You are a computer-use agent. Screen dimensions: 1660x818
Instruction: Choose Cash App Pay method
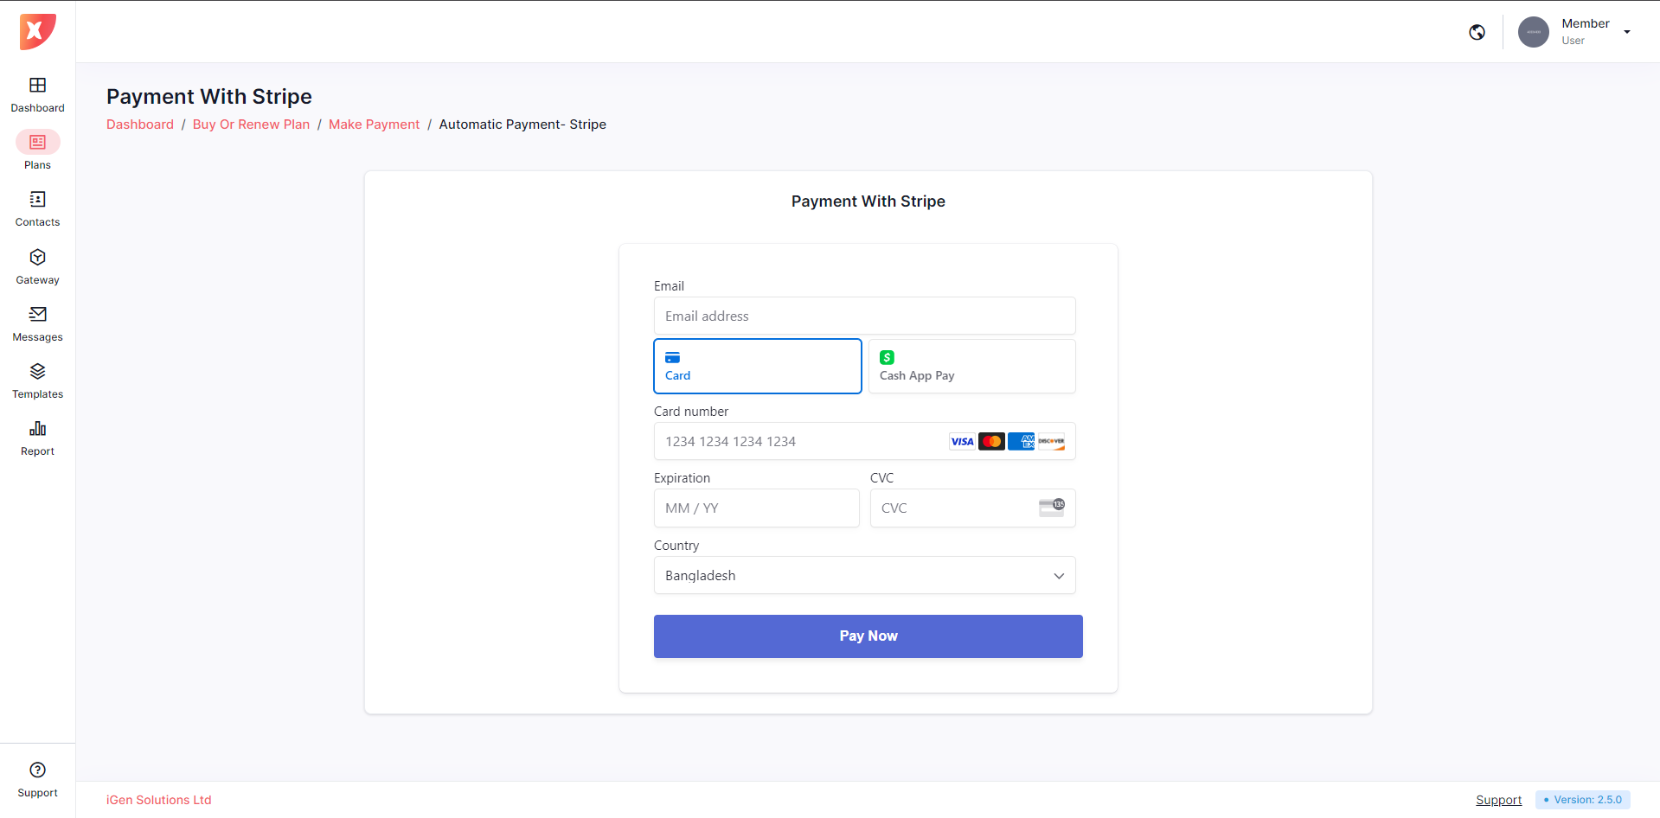pos(971,367)
